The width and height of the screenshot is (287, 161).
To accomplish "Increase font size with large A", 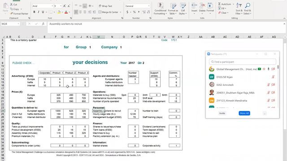I will (65, 6).
